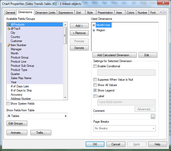Select the Manager field
Viewport: 171px width, 151px height.
click(x=35, y=49)
